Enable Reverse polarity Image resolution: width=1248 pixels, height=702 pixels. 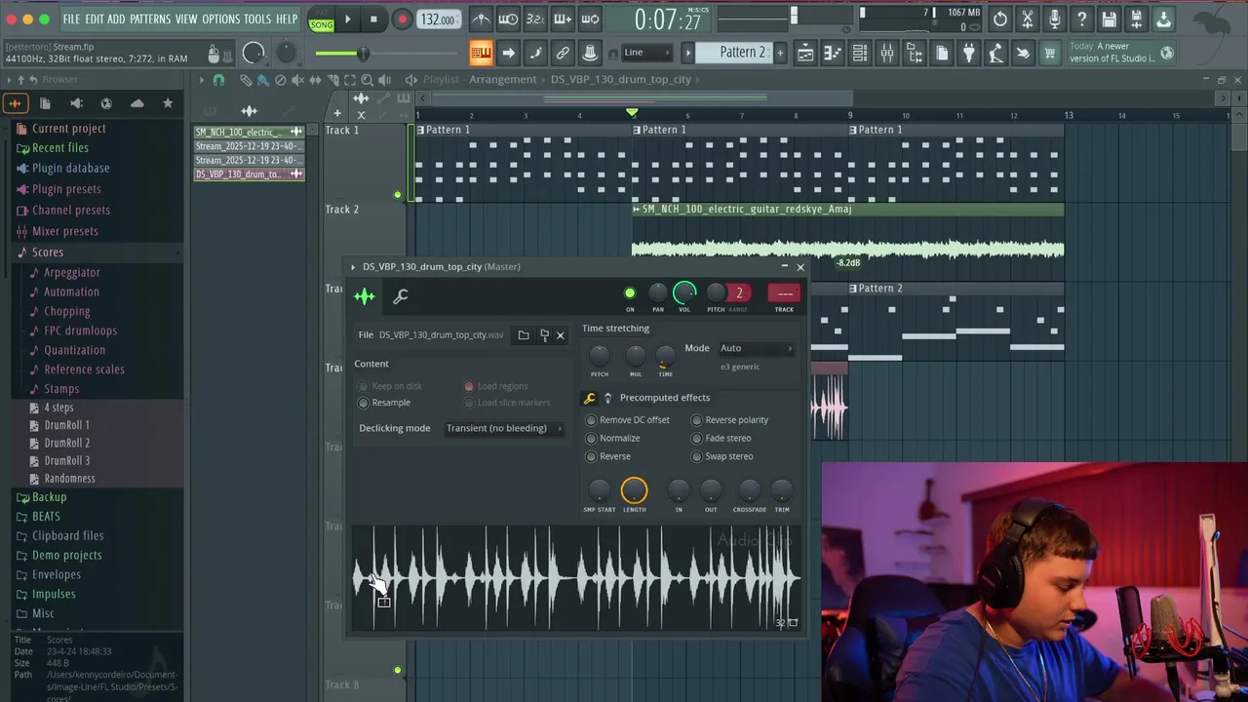[x=729, y=420]
